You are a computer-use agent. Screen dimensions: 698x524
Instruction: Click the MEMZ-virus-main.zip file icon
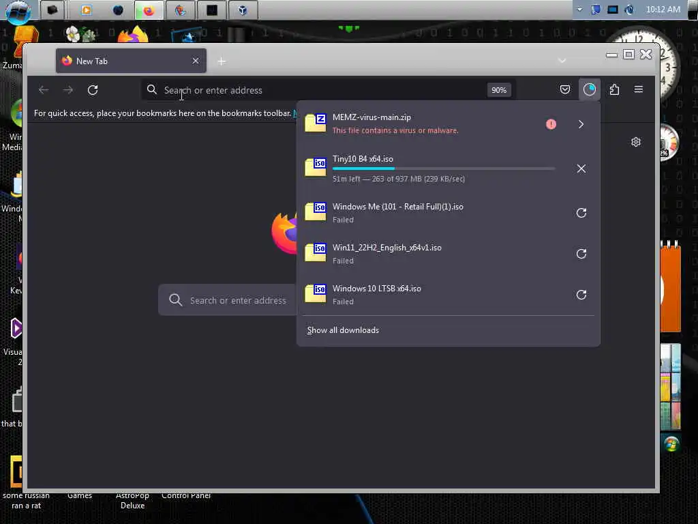point(316,123)
